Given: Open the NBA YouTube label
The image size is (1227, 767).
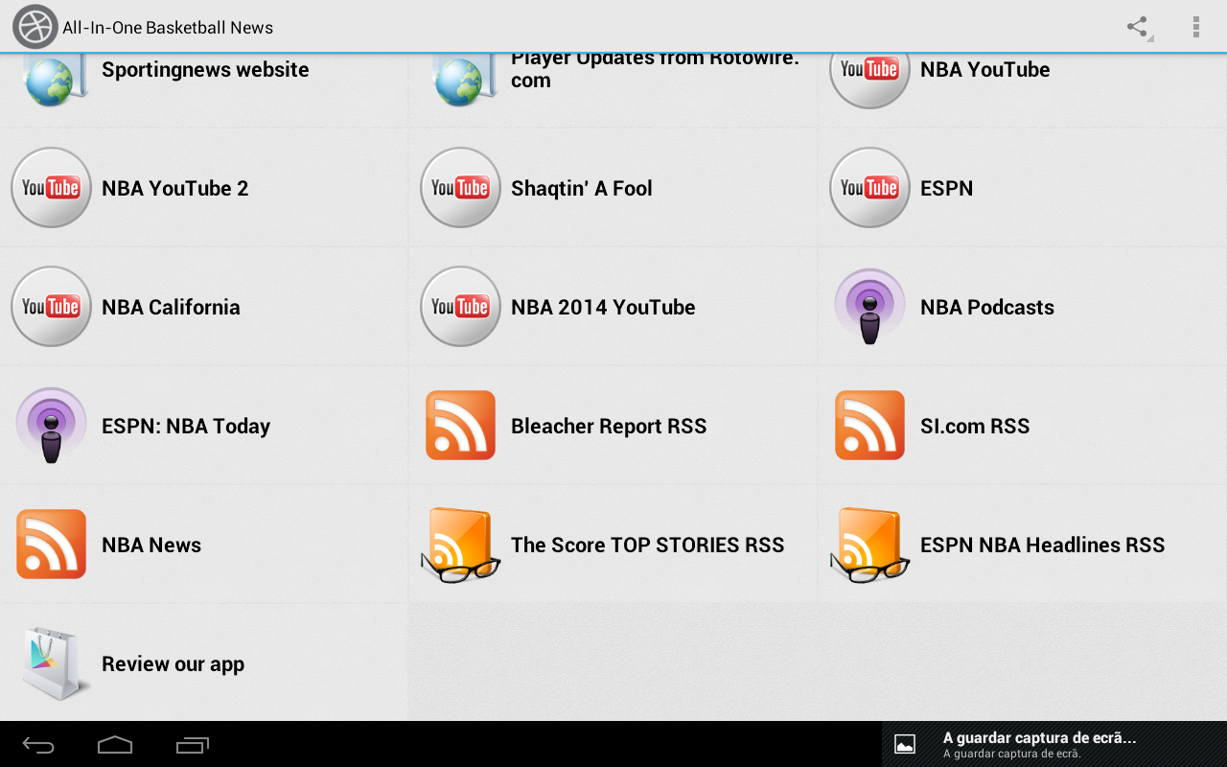Looking at the screenshot, I should pyautogui.click(x=985, y=69).
